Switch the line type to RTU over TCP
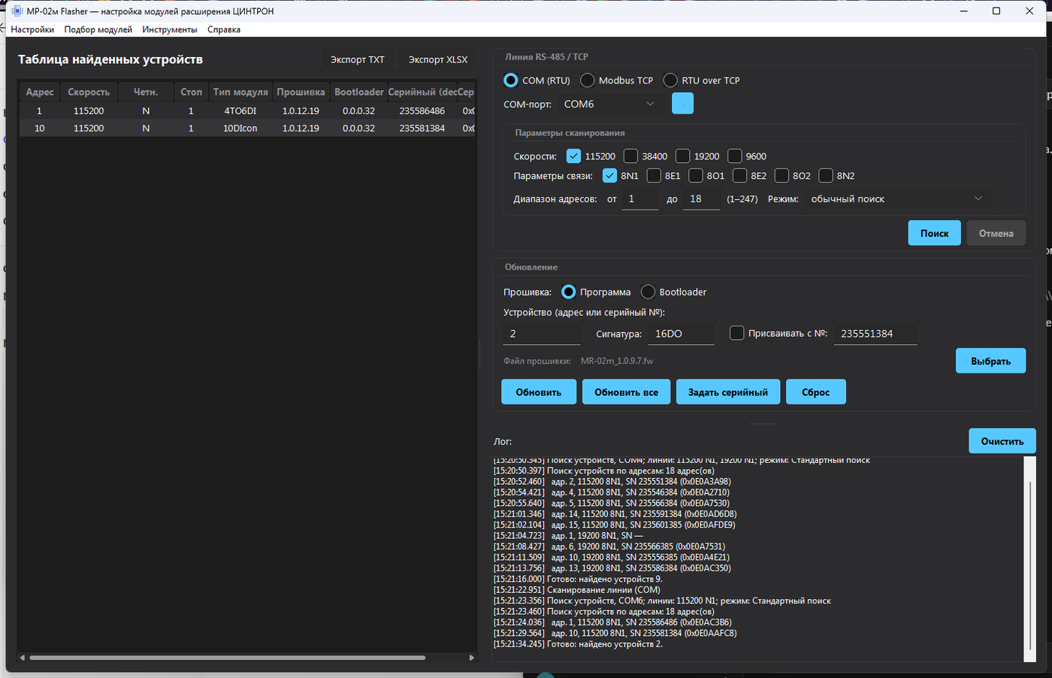The height and width of the screenshot is (678, 1052). pos(670,80)
